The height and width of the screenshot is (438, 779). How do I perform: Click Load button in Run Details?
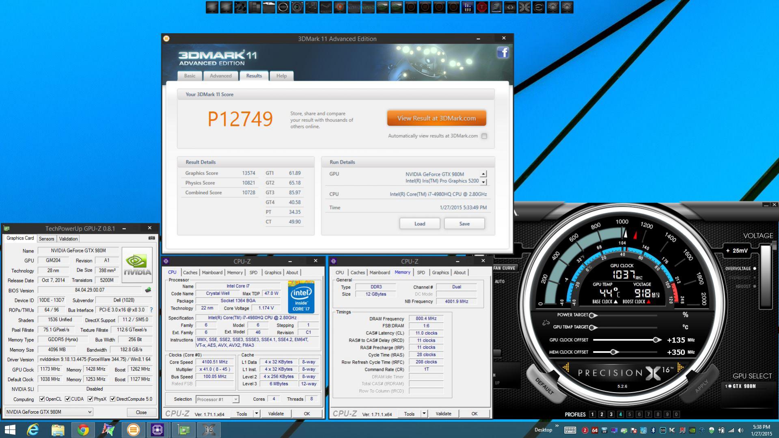pyautogui.click(x=420, y=224)
